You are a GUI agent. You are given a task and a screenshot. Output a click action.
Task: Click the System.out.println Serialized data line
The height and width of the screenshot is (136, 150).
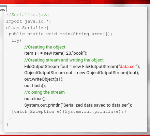coord(78,105)
